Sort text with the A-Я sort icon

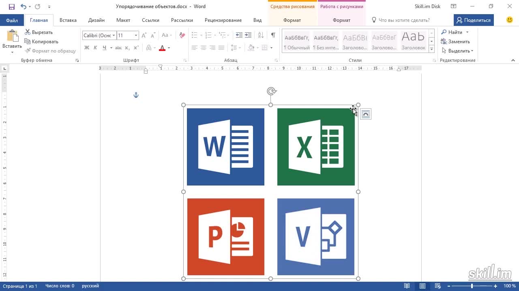(261, 36)
